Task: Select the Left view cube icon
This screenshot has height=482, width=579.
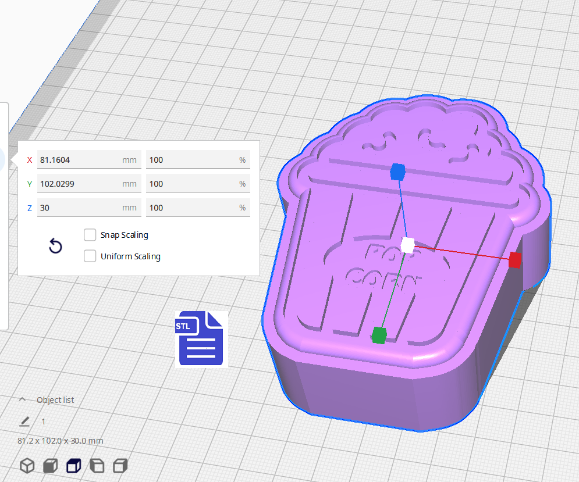Action: tap(97, 466)
